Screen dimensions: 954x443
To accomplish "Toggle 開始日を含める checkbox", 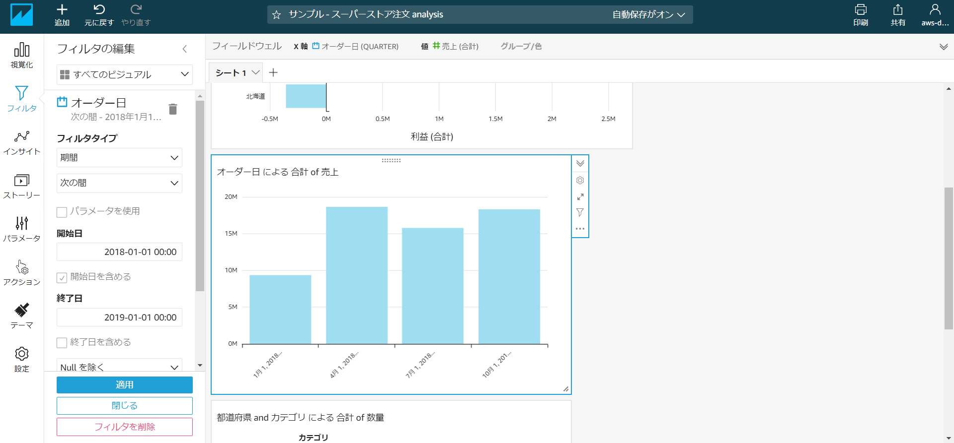I will (62, 277).
